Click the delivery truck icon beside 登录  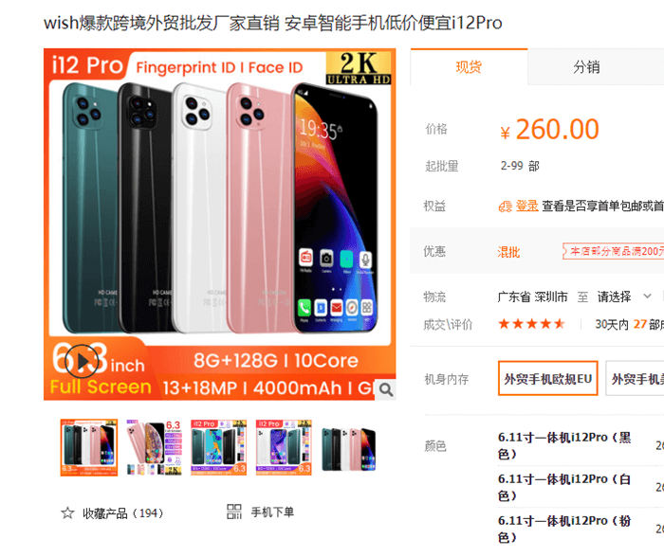(505, 207)
